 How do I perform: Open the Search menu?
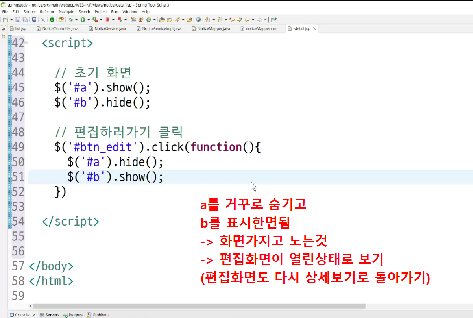[x=84, y=12]
